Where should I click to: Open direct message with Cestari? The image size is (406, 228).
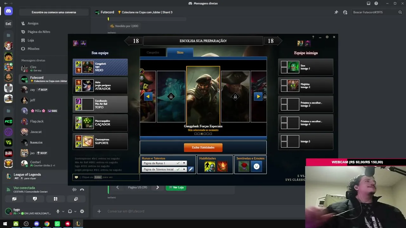coord(44,163)
